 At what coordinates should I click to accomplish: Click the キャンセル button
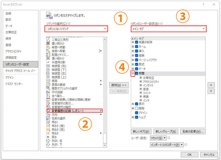click(209, 154)
